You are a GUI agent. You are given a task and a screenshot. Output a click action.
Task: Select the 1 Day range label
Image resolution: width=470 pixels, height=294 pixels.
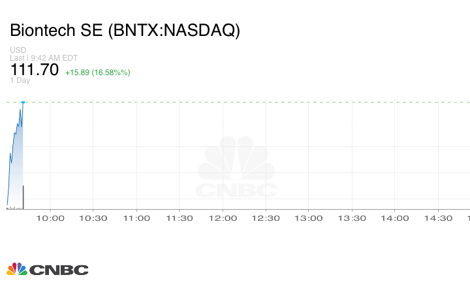click(20, 80)
